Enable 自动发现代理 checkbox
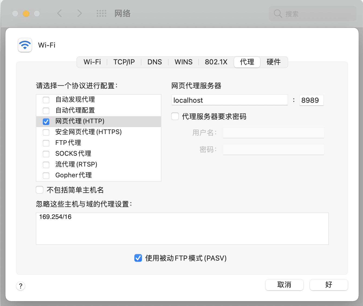 pos(46,100)
